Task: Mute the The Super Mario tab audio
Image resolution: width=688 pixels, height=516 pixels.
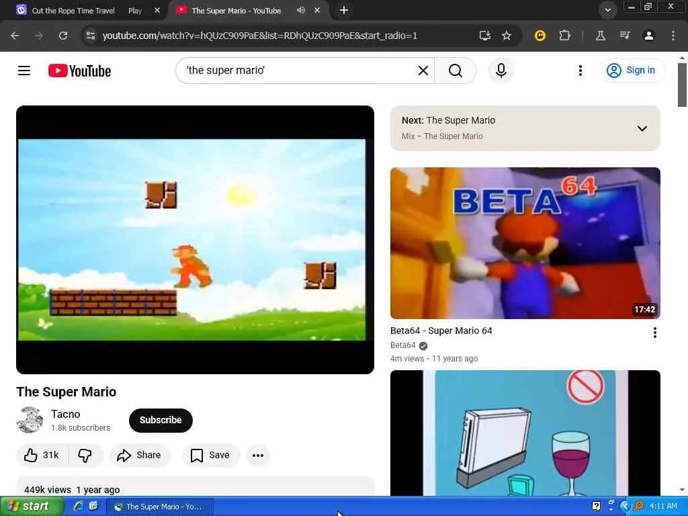Action: point(300,10)
